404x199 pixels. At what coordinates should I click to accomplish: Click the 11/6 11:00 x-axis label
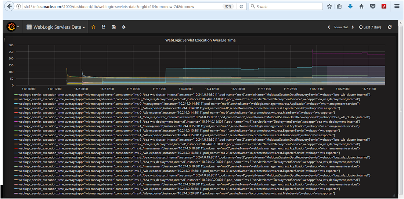317,88
